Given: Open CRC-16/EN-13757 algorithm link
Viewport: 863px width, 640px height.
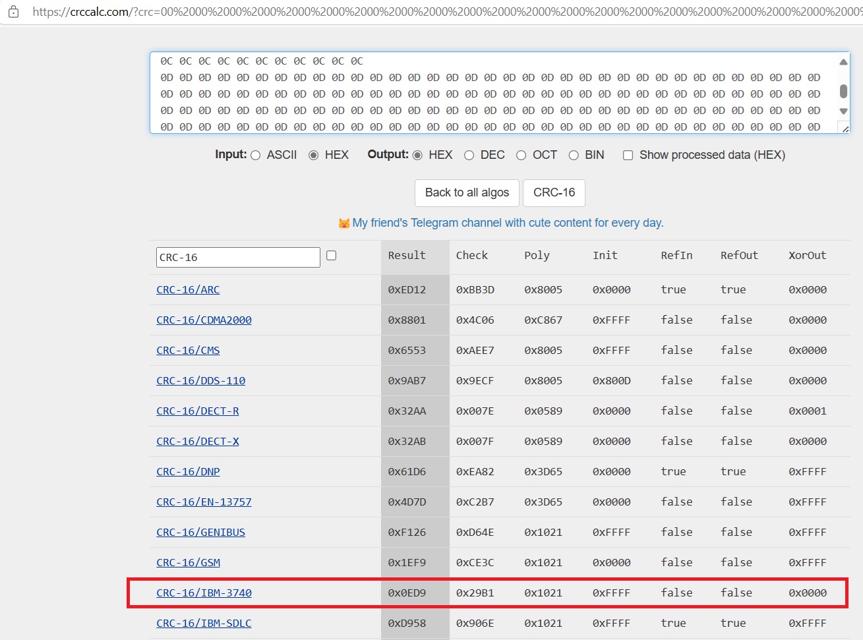Looking at the screenshot, I should click(x=204, y=502).
